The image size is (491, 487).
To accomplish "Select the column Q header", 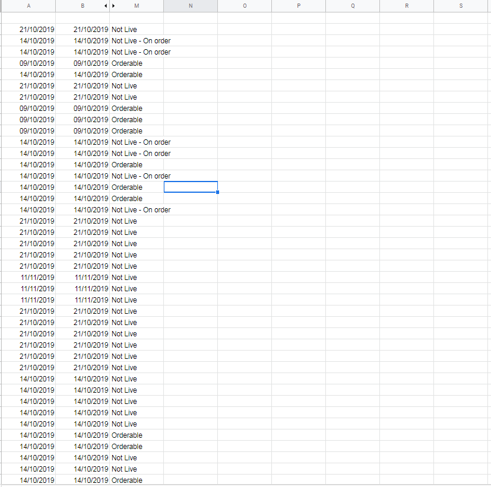I will [x=352, y=5].
